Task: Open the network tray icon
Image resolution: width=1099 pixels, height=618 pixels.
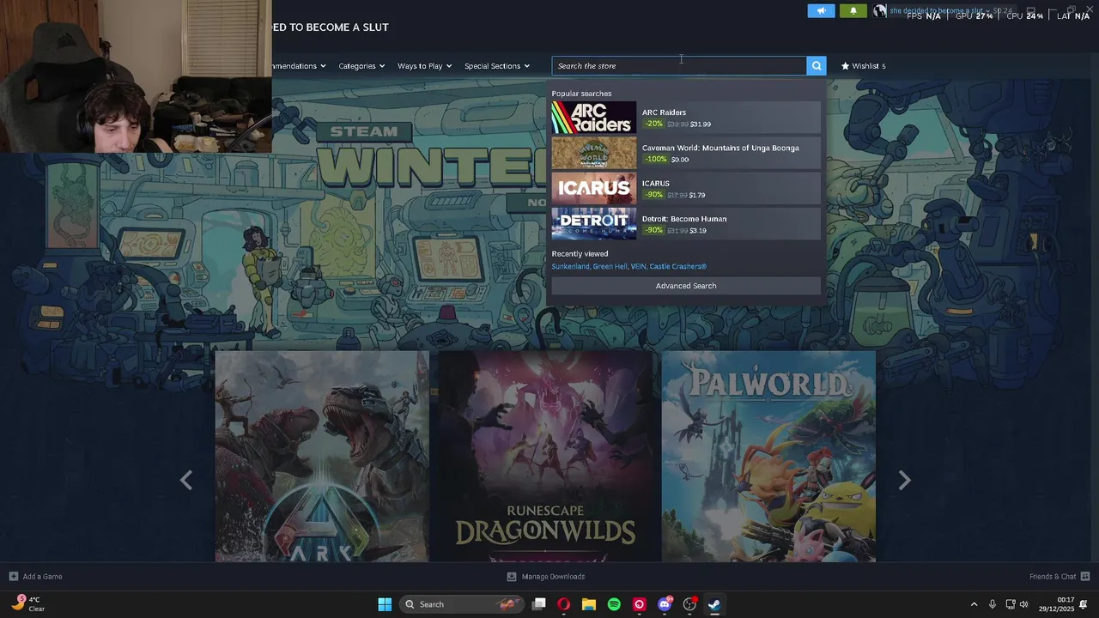Action: pyautogui.click(x=1011, y=604)
